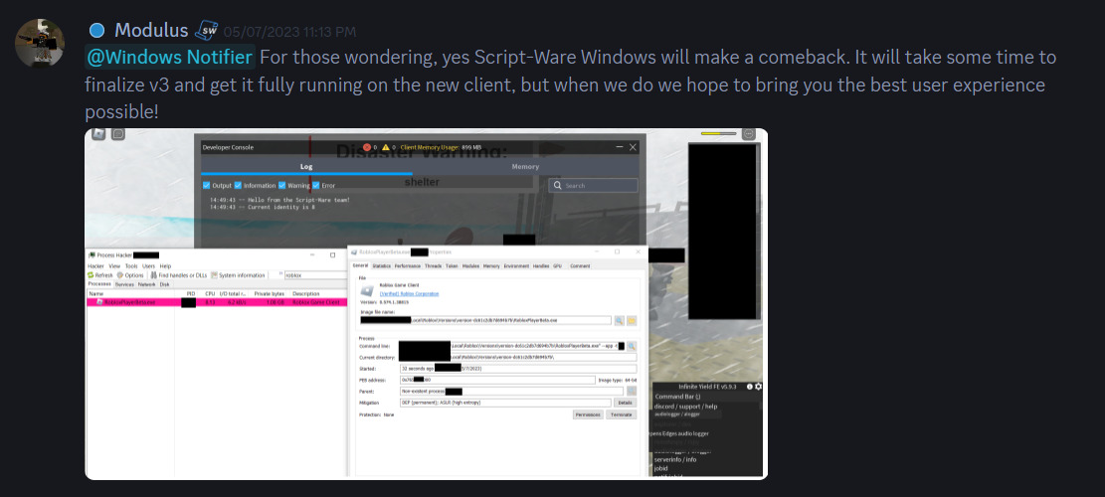Click the Refresh icon in Process Hacker toolbar
This screenshot has width=1105, height=497.
click(91, 275)
